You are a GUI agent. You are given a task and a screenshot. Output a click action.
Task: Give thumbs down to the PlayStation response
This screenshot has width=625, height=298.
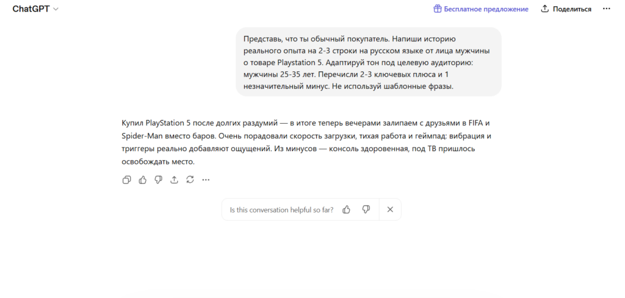click(158, 180)
